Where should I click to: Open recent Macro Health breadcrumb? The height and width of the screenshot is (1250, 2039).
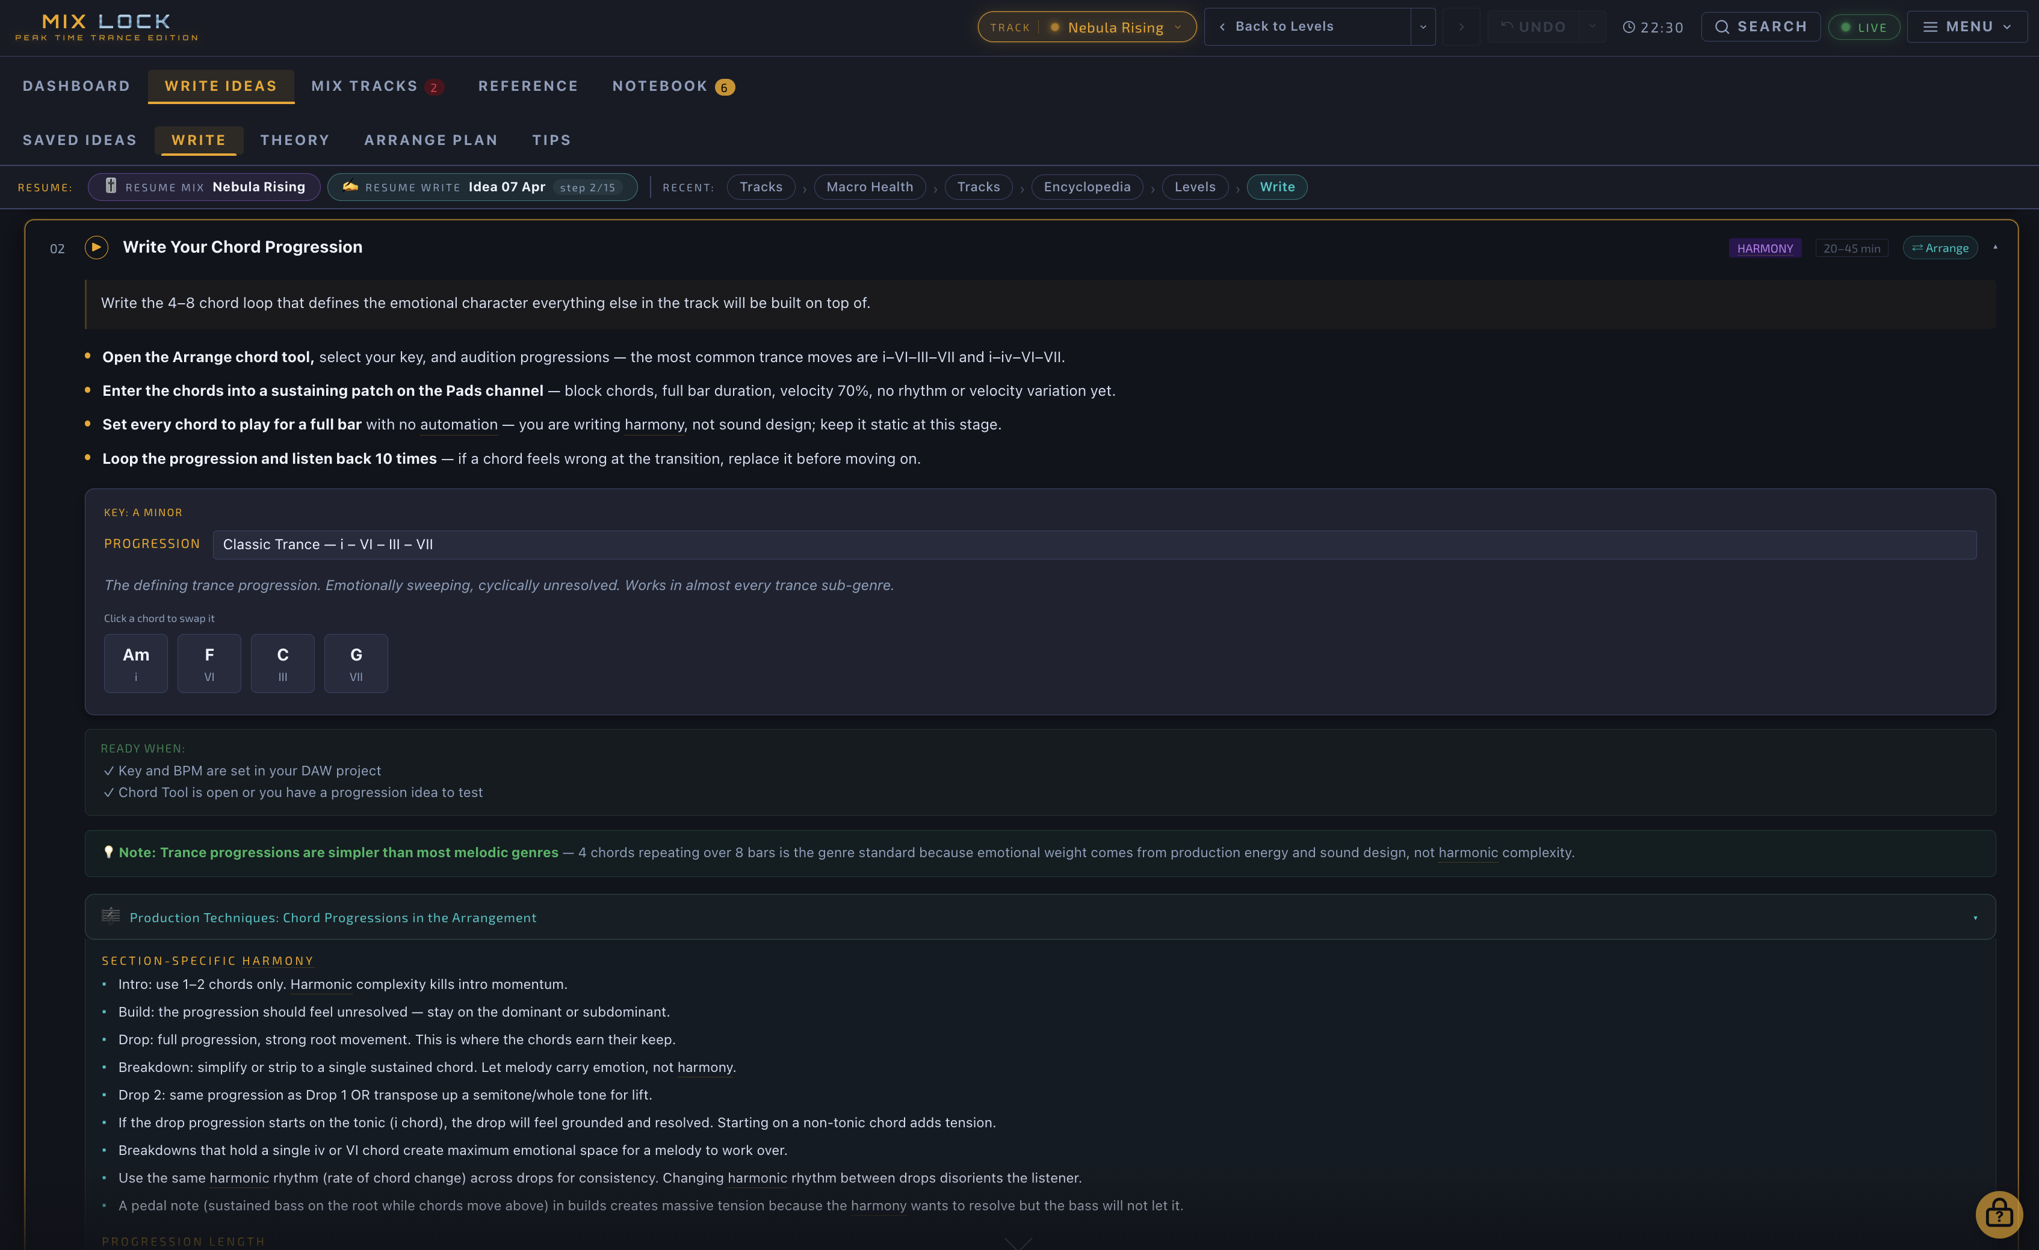coord(870,187)
